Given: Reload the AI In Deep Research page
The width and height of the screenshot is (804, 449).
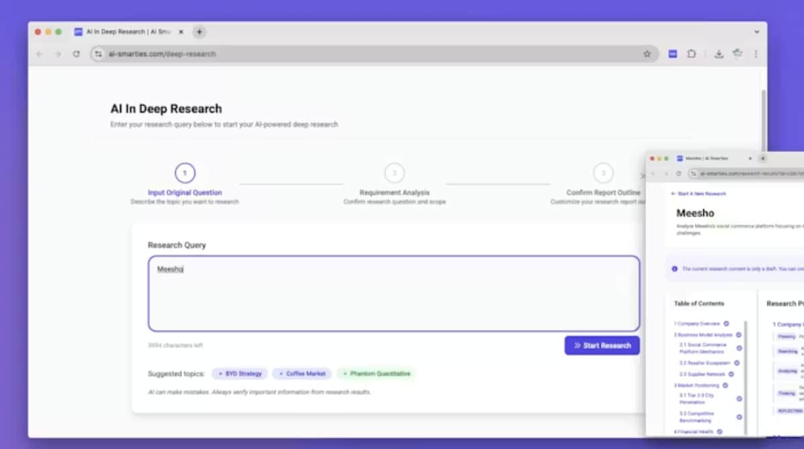Looking at the screenshot, I should [76, 54].
